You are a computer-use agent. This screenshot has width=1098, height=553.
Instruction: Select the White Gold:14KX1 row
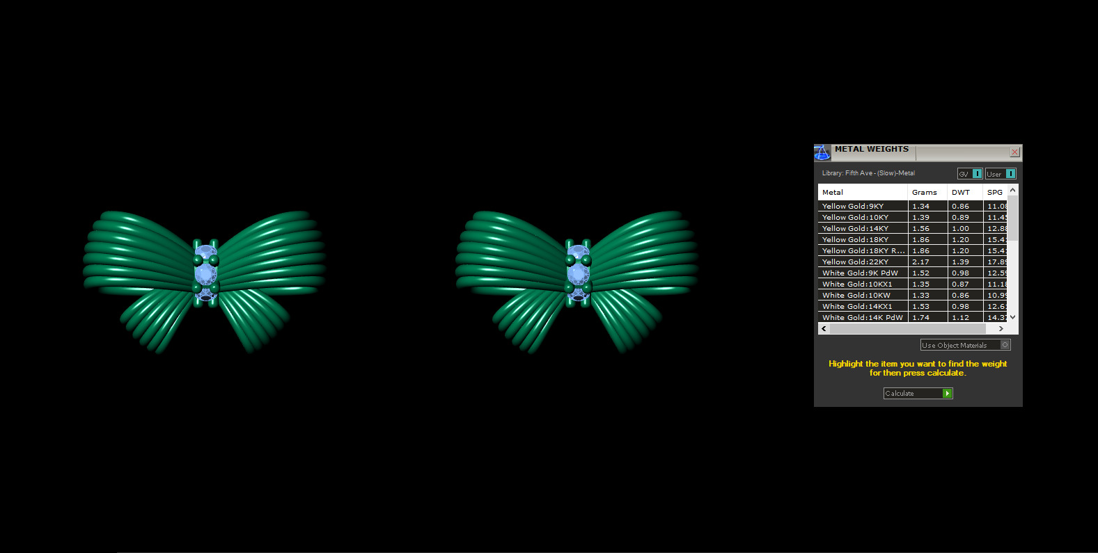point(913,306)
